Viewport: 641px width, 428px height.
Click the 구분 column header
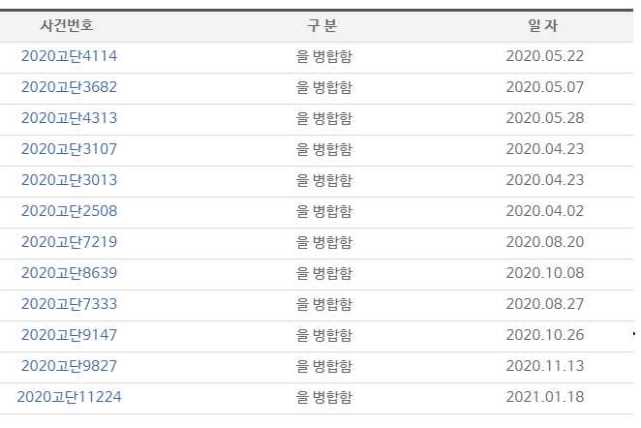click(322, 25)
